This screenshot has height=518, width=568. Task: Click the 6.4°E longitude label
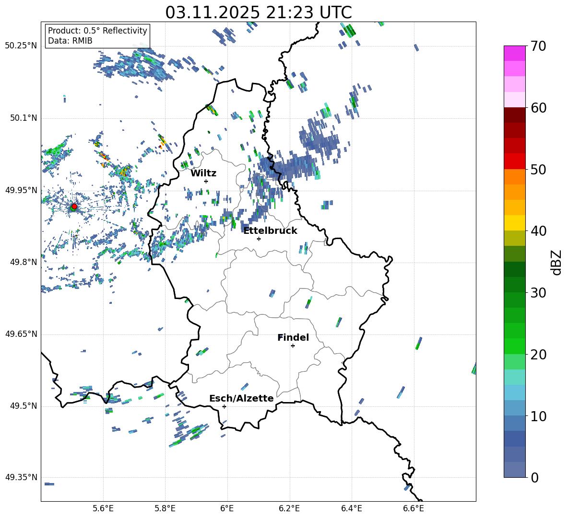351,508
